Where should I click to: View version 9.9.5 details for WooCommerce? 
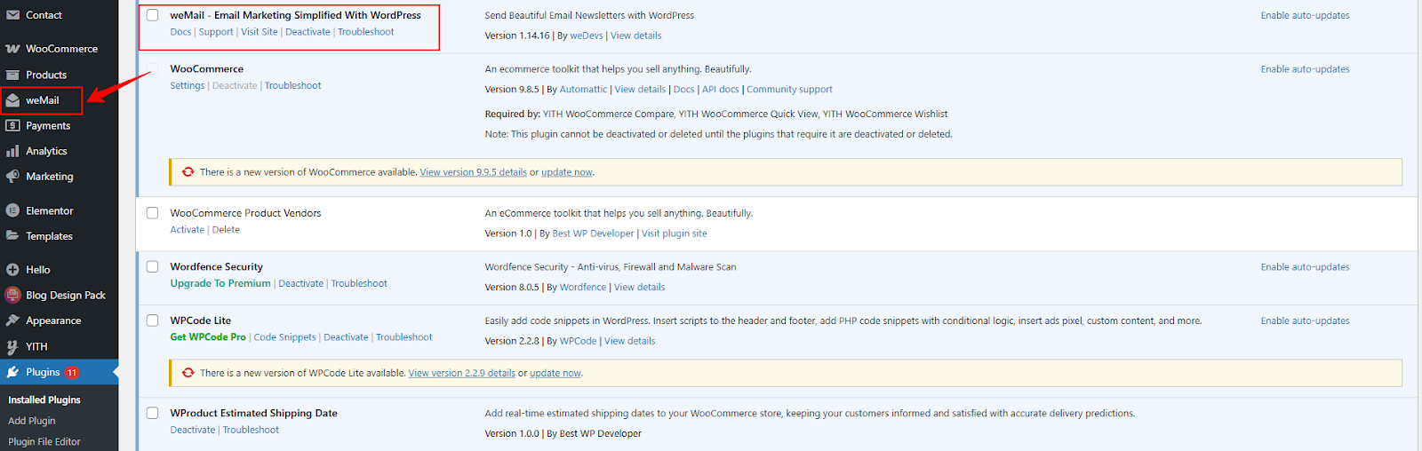tap(474, 172)
